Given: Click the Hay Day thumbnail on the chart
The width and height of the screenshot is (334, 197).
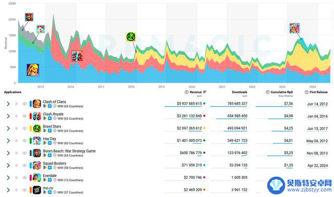Looking at the screenshot, I should (x=41, y=29).
